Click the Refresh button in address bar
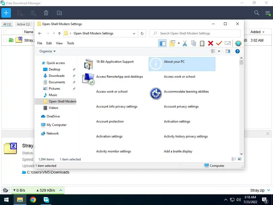The image size is (273, 205). [142, 33]
